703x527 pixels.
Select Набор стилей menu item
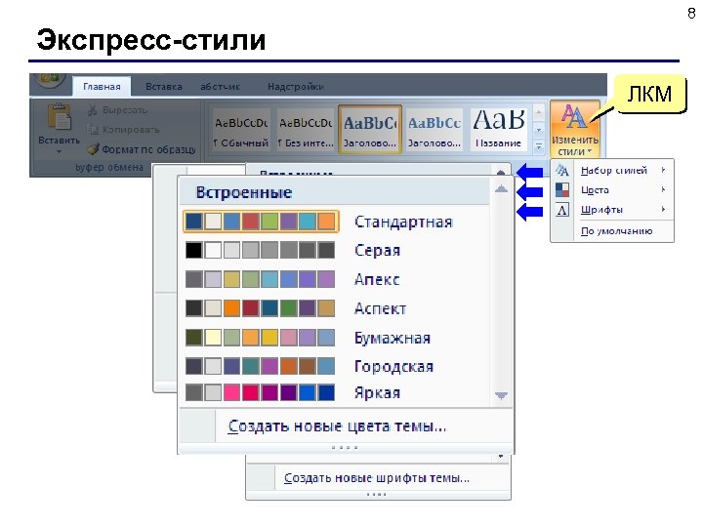(x=612, y=170)
